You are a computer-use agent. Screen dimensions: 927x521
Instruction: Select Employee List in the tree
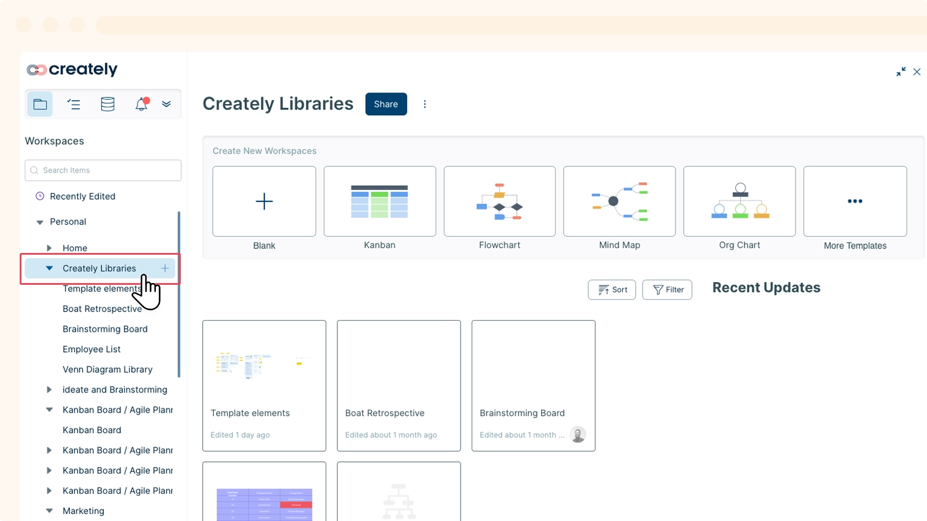(92, 349)
